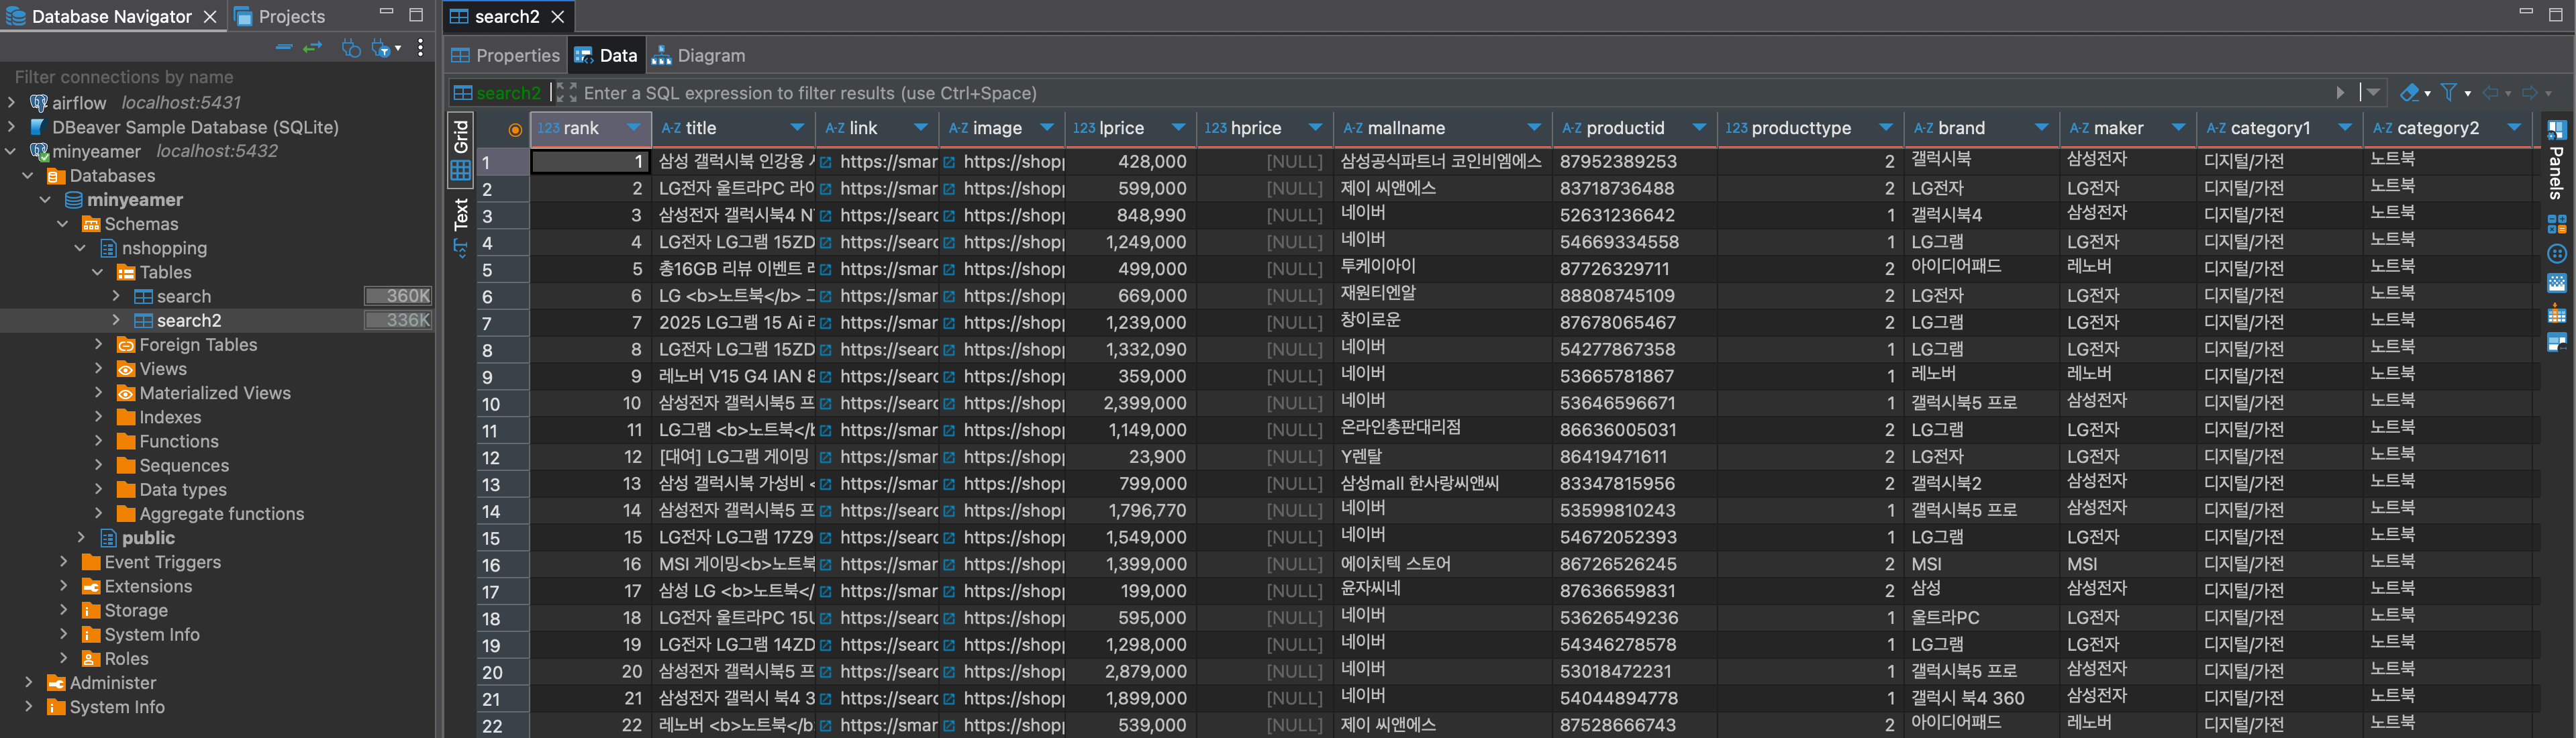Click the Link with Editor arrows icon

tap(313, 47)
